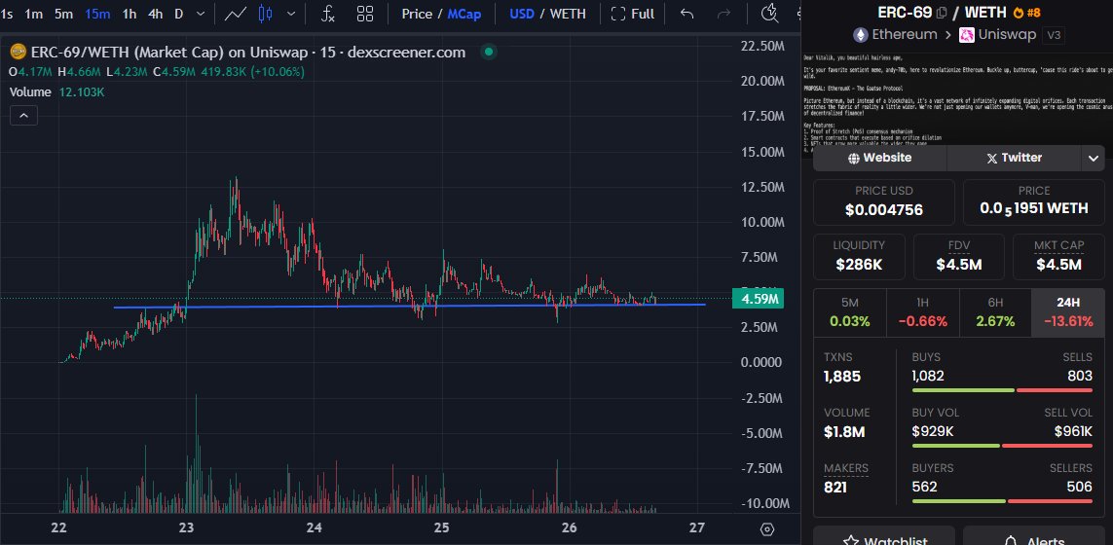Open the token Website link
This screenshot has height=545, width=1113.
pos(880,158)
